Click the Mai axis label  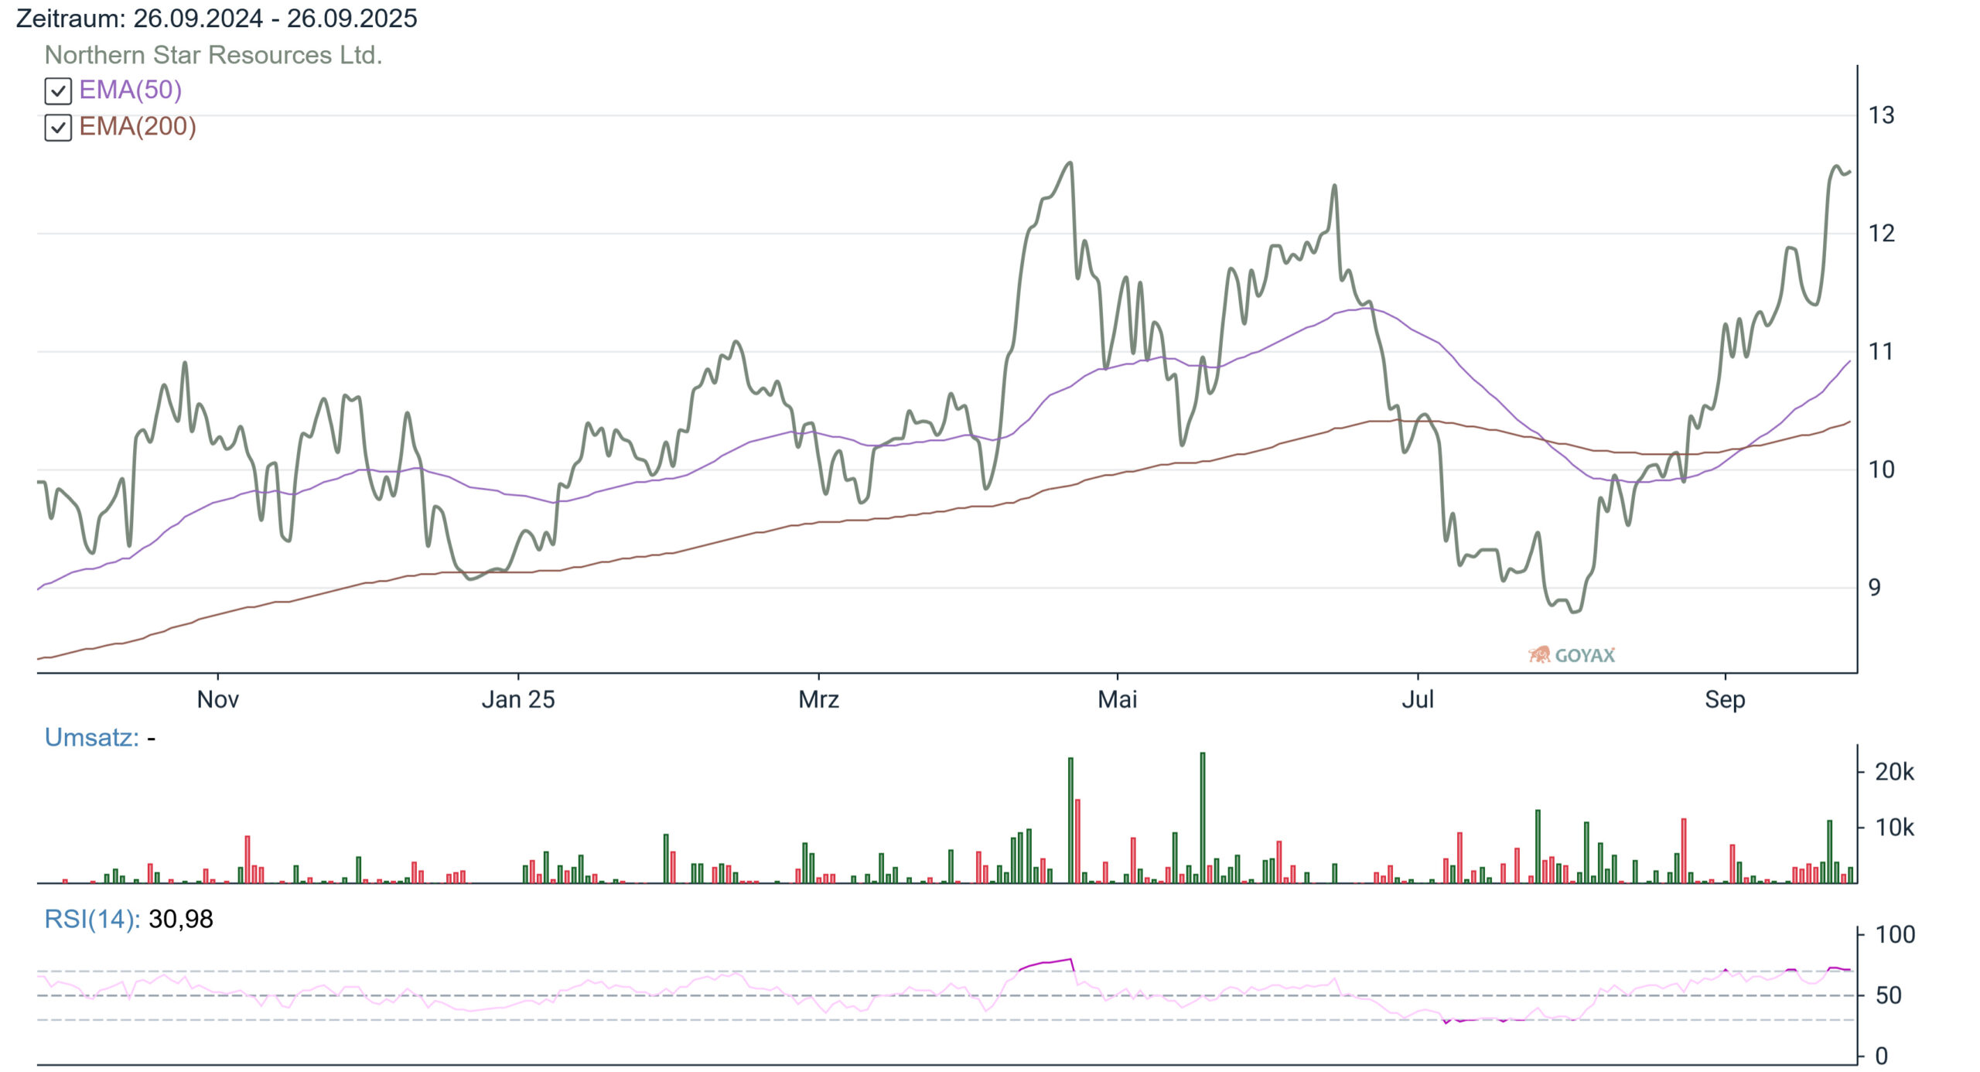(1118, 699)
